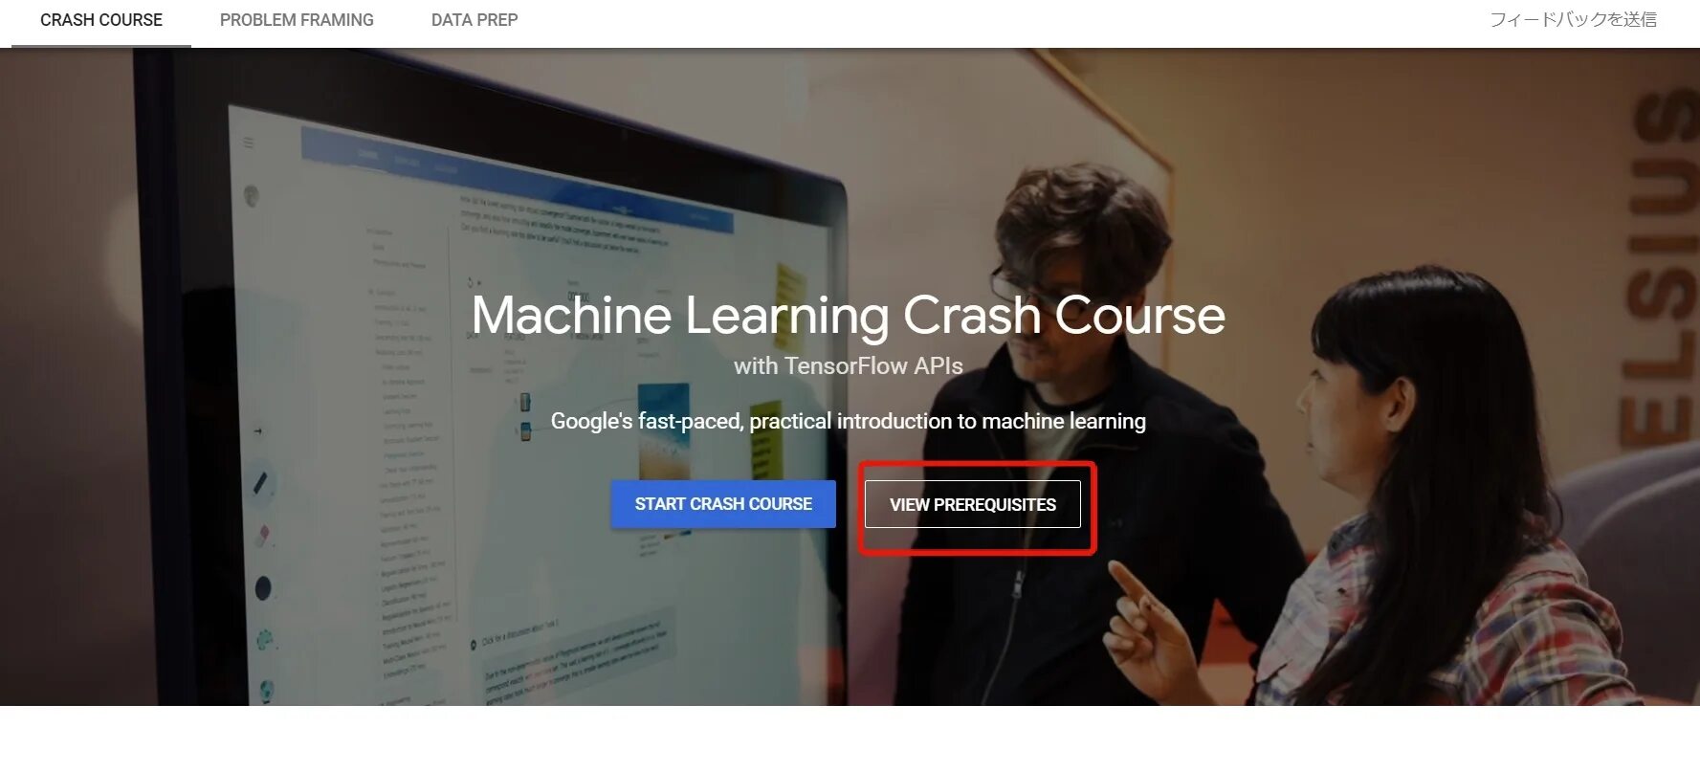Click the フィードバックを送信 feedback link
The height and width of the screenshot is (771, 1700).
1573,19
